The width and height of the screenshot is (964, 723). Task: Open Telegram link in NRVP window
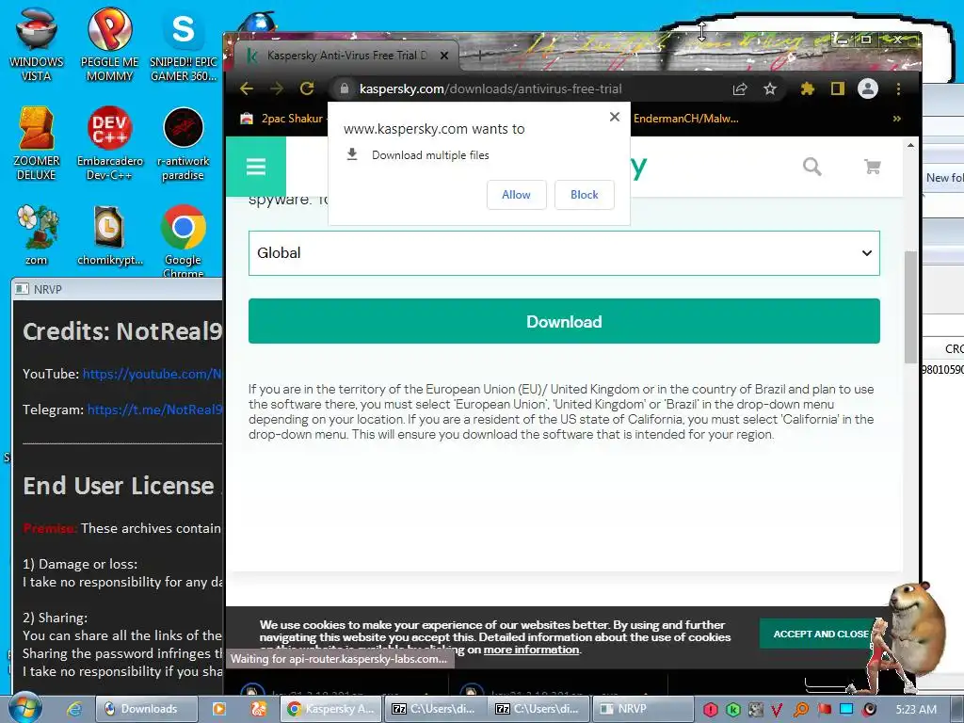coord(154,410)
